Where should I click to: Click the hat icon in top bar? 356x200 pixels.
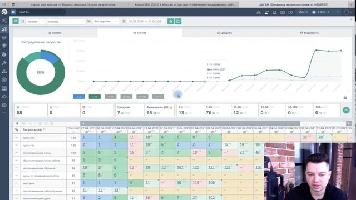click(x=259, y=12)
